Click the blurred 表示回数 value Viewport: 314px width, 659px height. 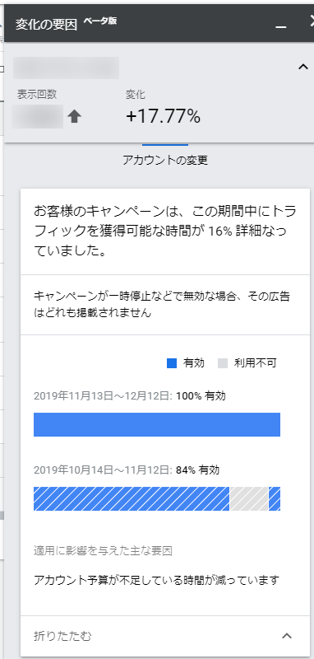tap(38, 116)
